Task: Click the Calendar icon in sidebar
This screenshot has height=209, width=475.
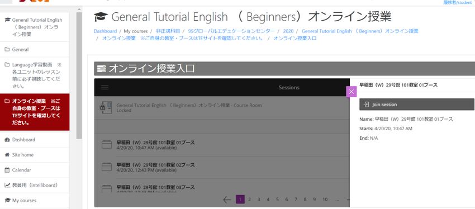Action: tap(7, 170)
